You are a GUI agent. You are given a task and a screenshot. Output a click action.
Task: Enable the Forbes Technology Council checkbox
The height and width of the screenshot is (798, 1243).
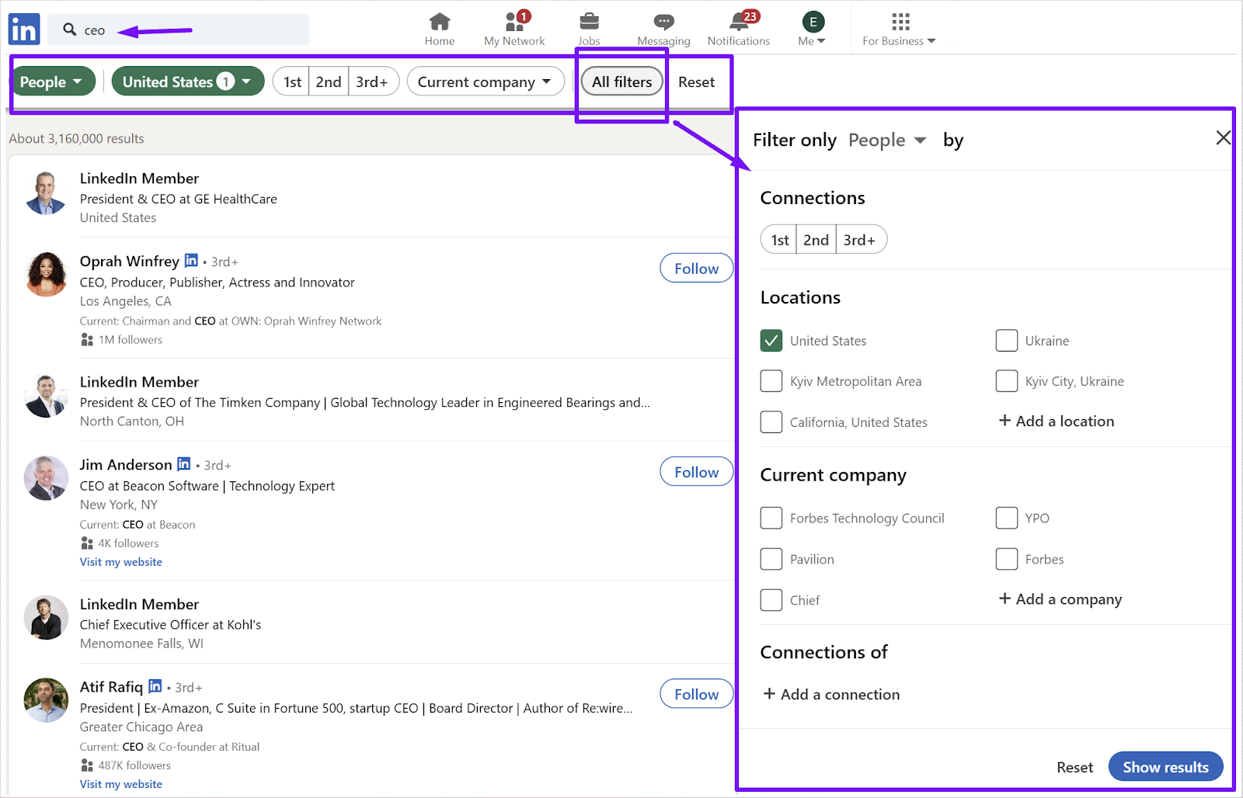tap(771, 518)
